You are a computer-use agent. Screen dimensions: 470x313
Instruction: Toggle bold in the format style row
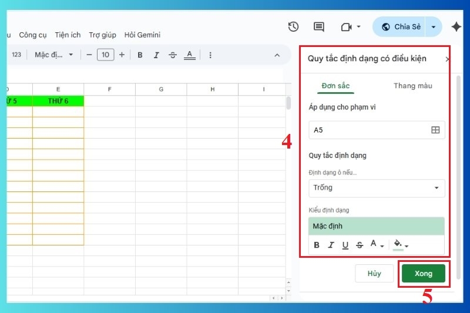coord(317,245)
